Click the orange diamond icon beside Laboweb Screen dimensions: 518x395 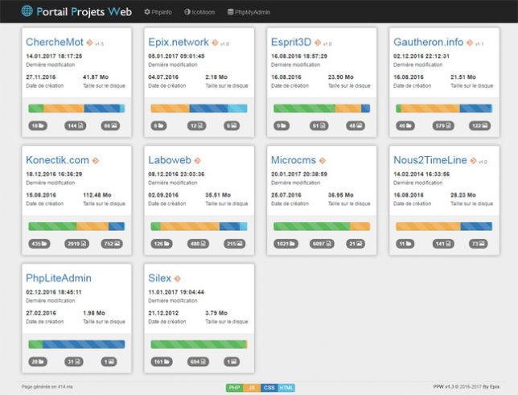coord(198,160)
